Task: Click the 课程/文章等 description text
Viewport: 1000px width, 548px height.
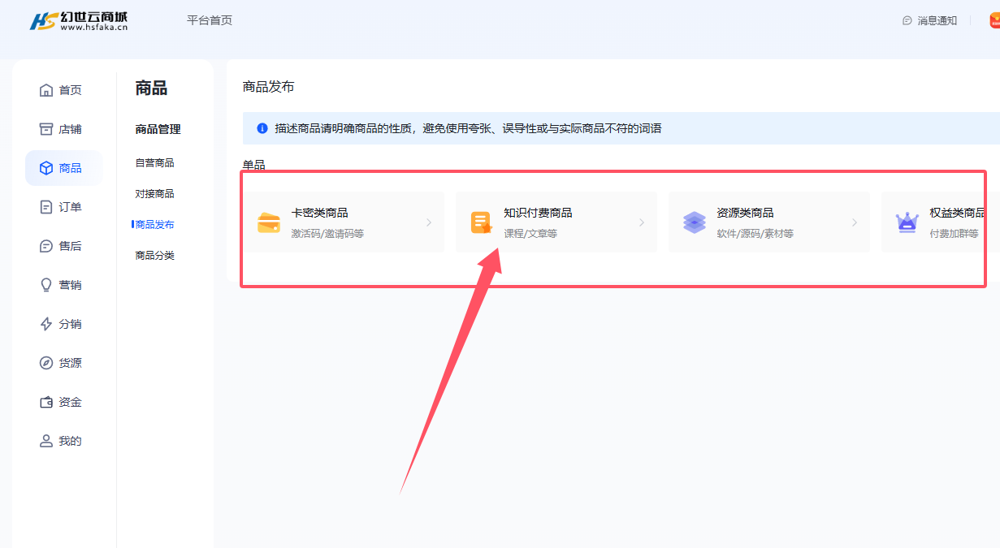Action: pyautogui.click(x=530, y=234)
